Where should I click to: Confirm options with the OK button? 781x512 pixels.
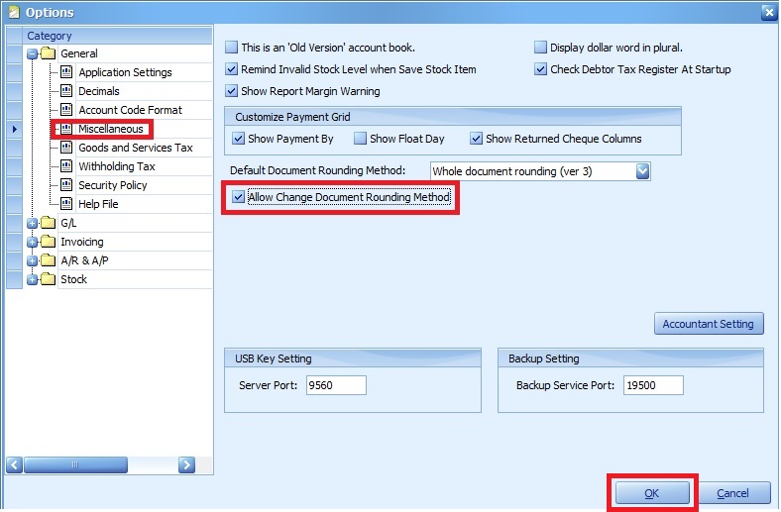tap(651, 493)
